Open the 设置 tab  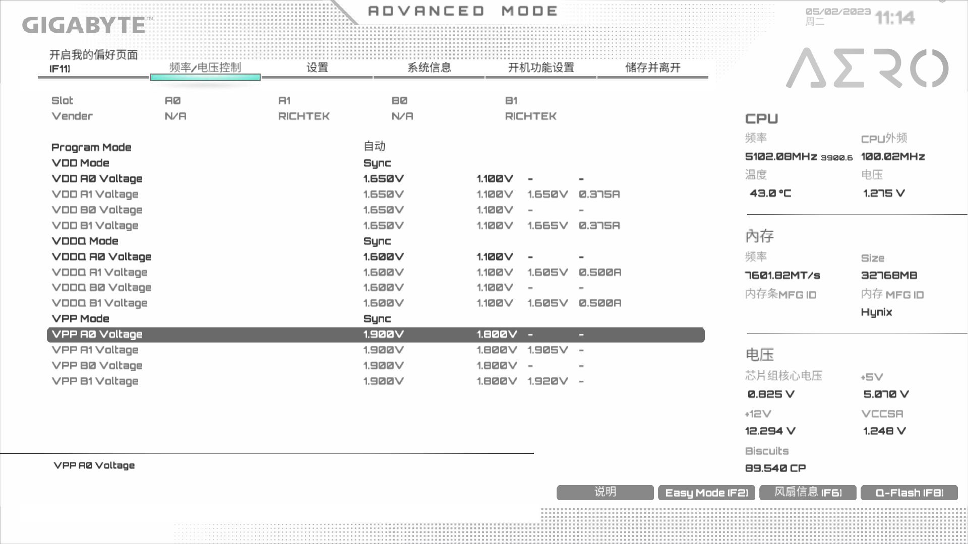[318, 68]
